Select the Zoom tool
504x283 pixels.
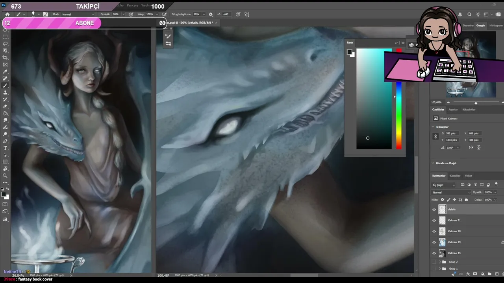[5, 176]
